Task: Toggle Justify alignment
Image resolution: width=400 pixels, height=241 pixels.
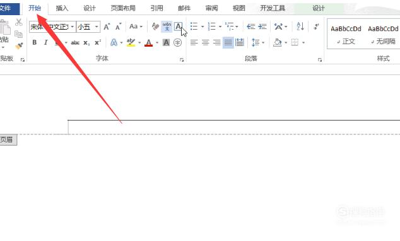Action: point(228,42)
